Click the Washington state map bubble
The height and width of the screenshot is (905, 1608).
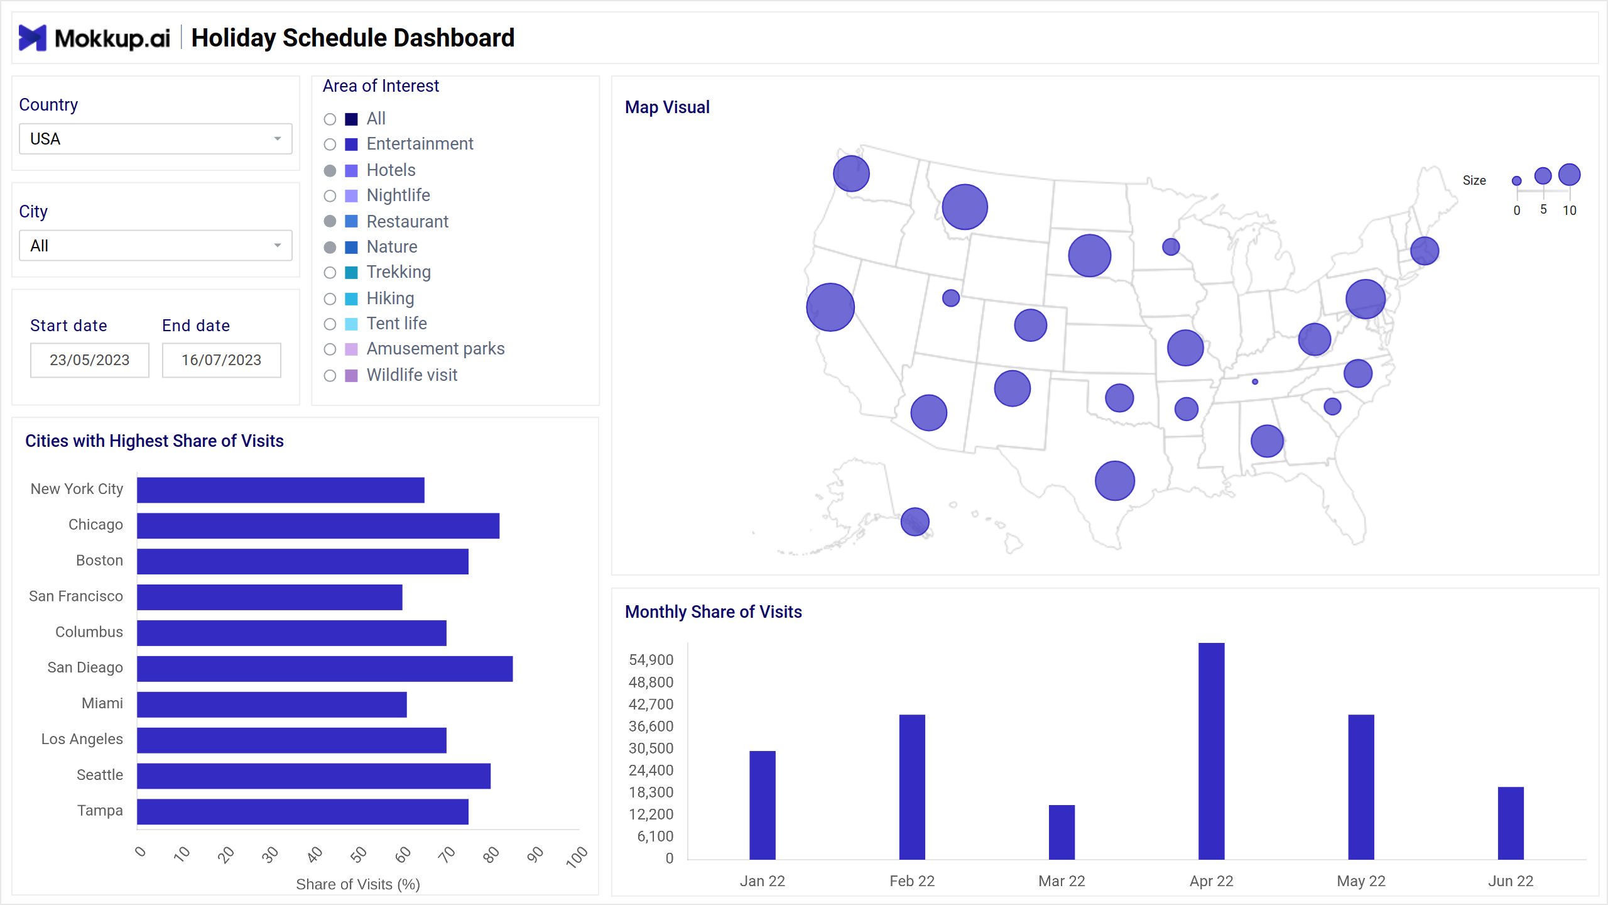coord(851,173)
